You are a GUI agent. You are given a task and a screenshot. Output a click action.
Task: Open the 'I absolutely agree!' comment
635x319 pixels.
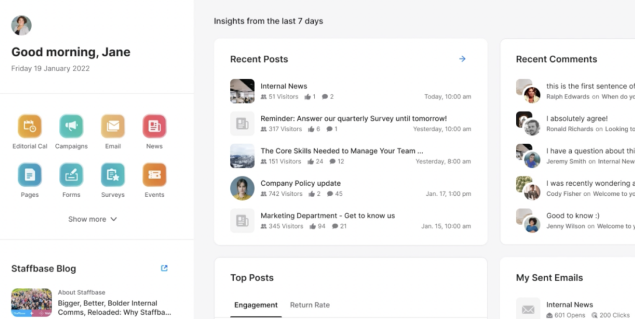click(x=577, y=118)
